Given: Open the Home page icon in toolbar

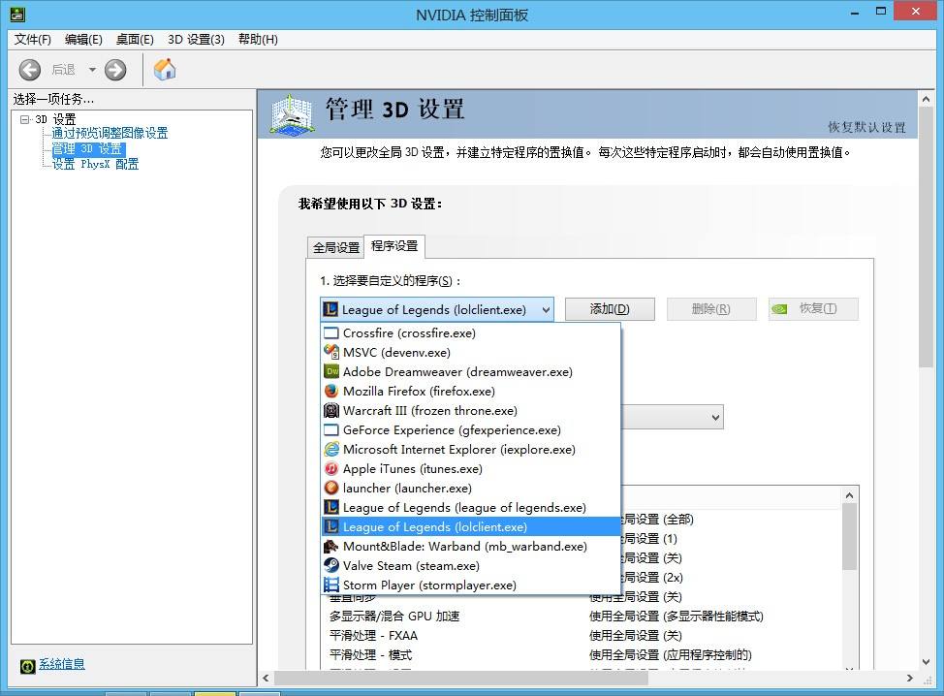Looking at the screenshot, I should click(x=165, y=70).
